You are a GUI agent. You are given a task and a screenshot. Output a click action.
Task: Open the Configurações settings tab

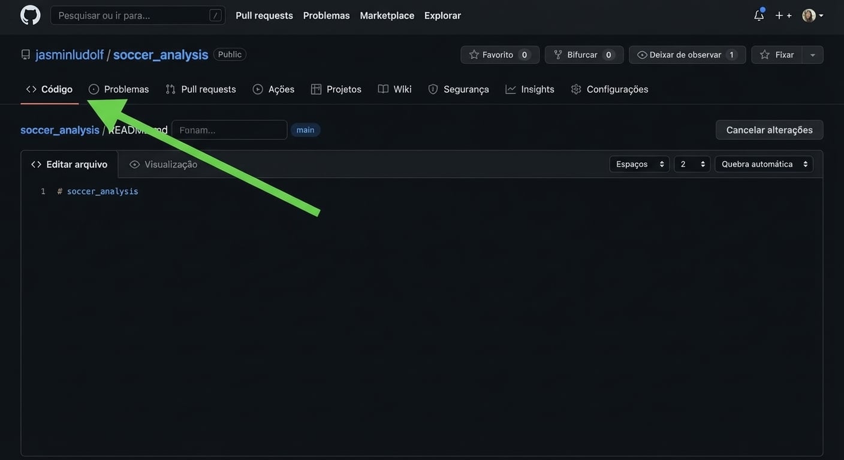pos(610,89)
